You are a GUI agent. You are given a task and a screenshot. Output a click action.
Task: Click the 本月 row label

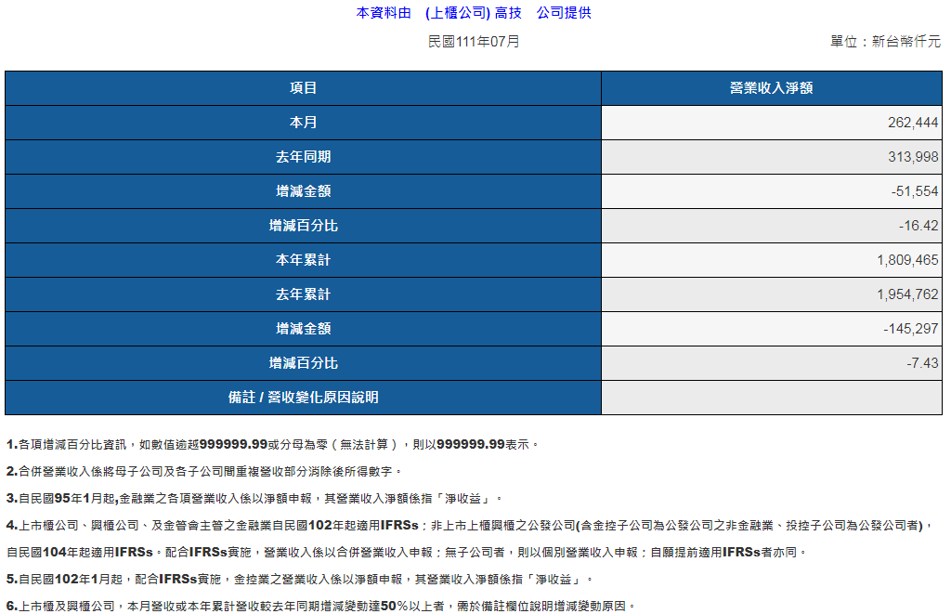click(303, 123)
